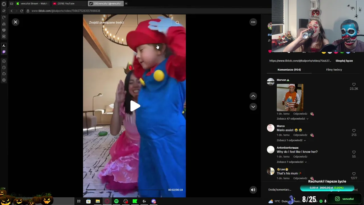
Task: Open the striped GX Mods icon in sidebar
Action: coord(4,30)
